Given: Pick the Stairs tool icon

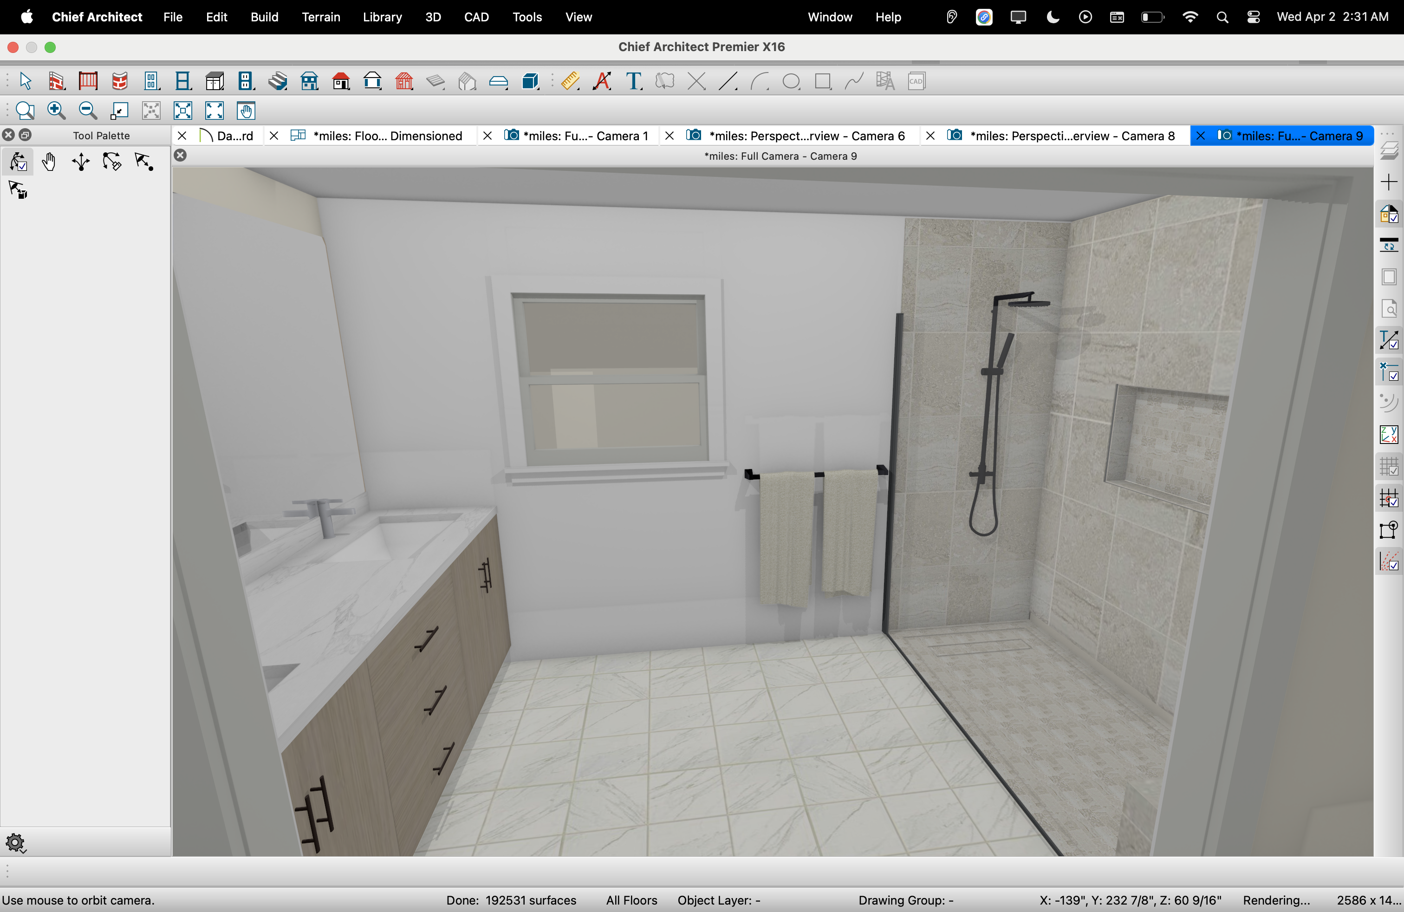Looking at the screenshot, I should (x=278, y=81).
